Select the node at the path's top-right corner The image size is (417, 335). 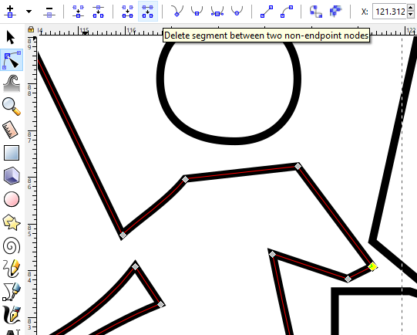[298, 167]
